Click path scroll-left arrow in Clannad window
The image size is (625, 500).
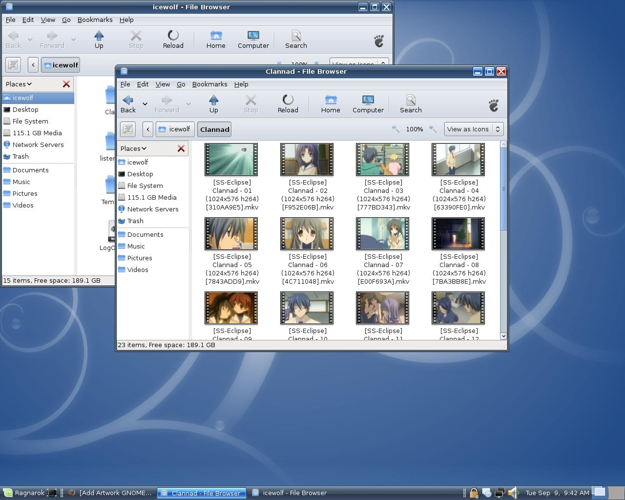[148, 129]
